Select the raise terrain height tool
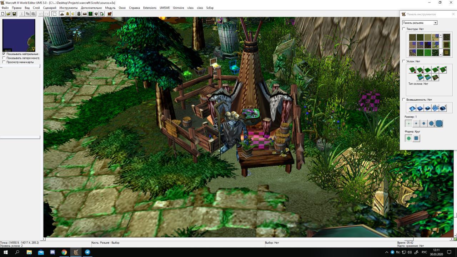The image size is (457, 257). click(x=412, y=108)
